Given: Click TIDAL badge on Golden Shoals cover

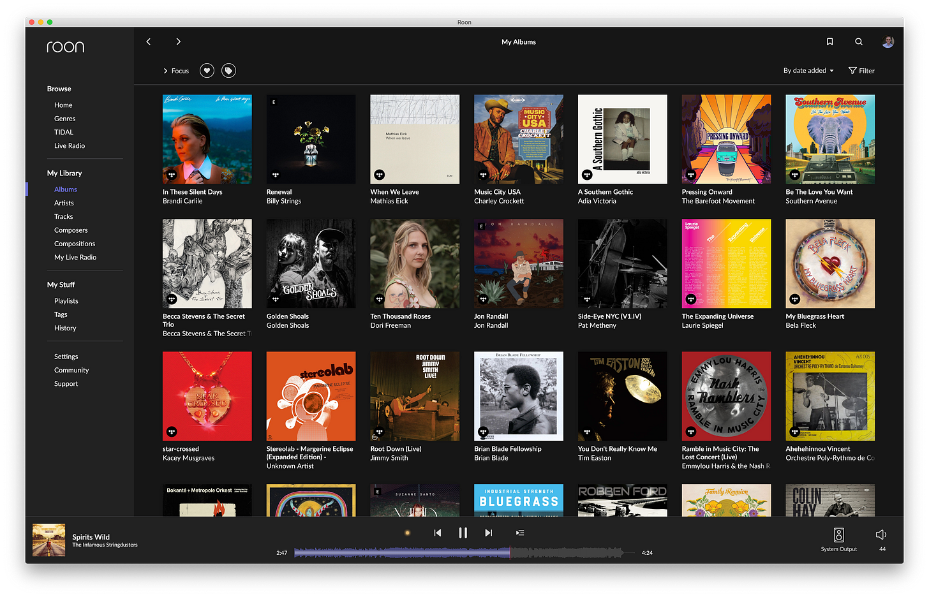Looking at the screenshot, I should coord(276,299).
